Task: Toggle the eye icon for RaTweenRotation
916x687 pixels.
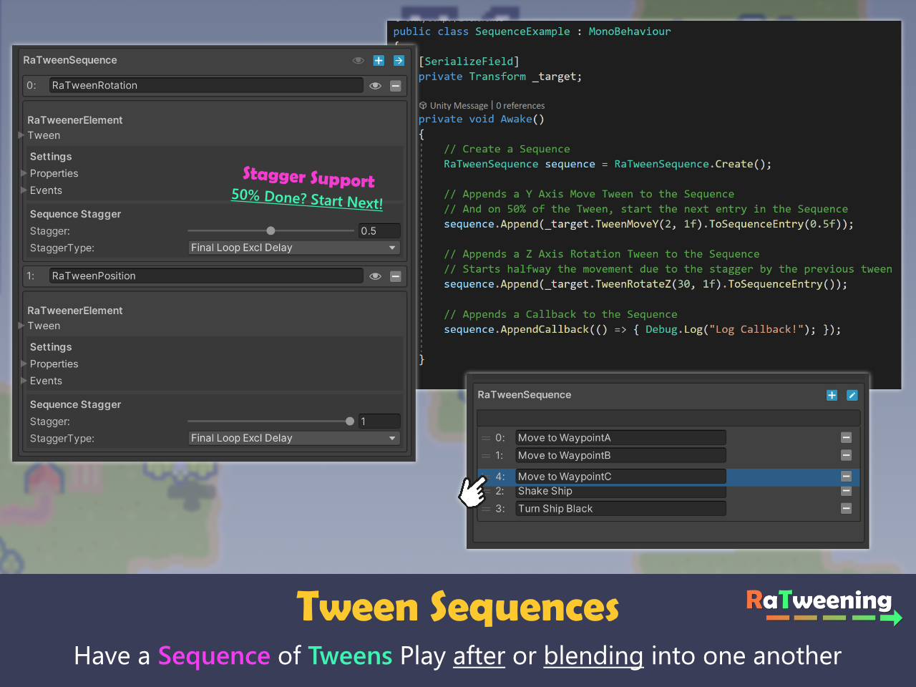Action: click(375, 86)
